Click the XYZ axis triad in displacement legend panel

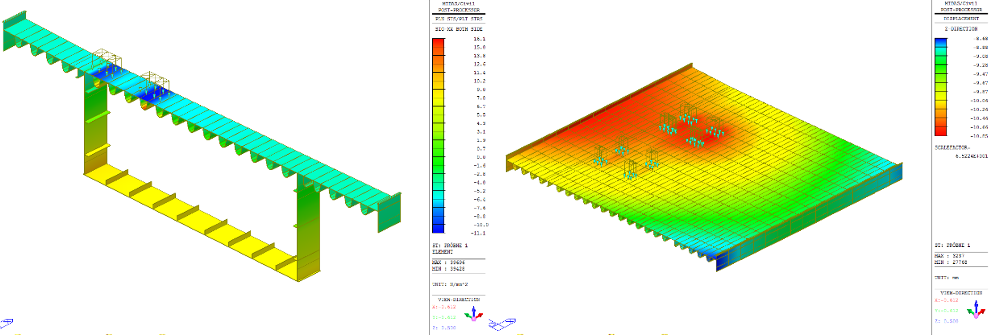coord(976,310)
